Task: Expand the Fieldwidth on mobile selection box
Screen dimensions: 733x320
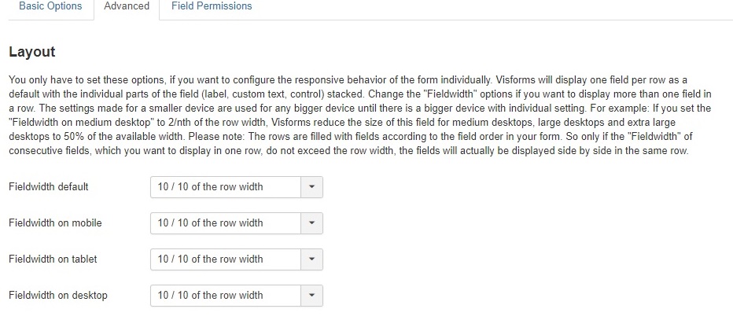Action: click(226, 223)
